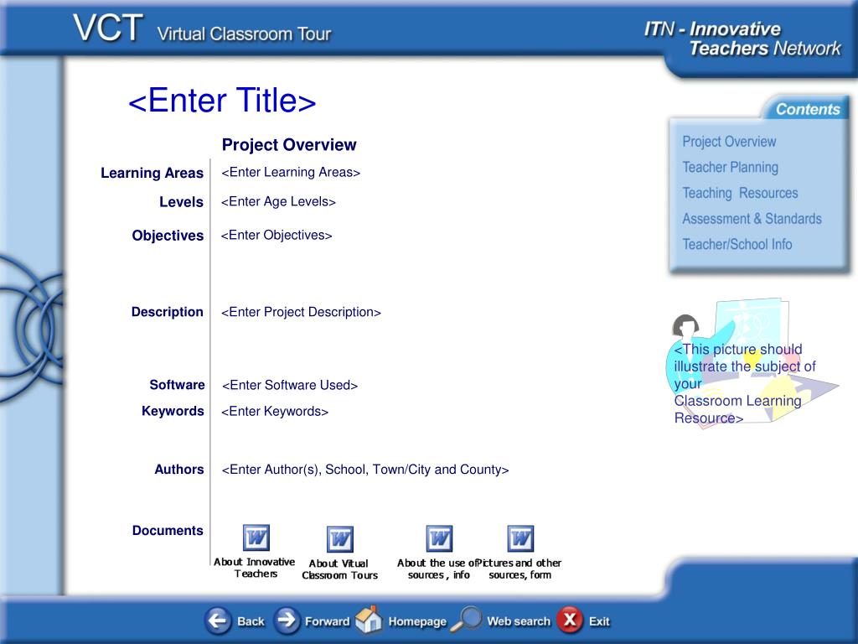Click the Forward label in navigation bar
The height and width of the screenshot is (644, 858).
(327, 621)
